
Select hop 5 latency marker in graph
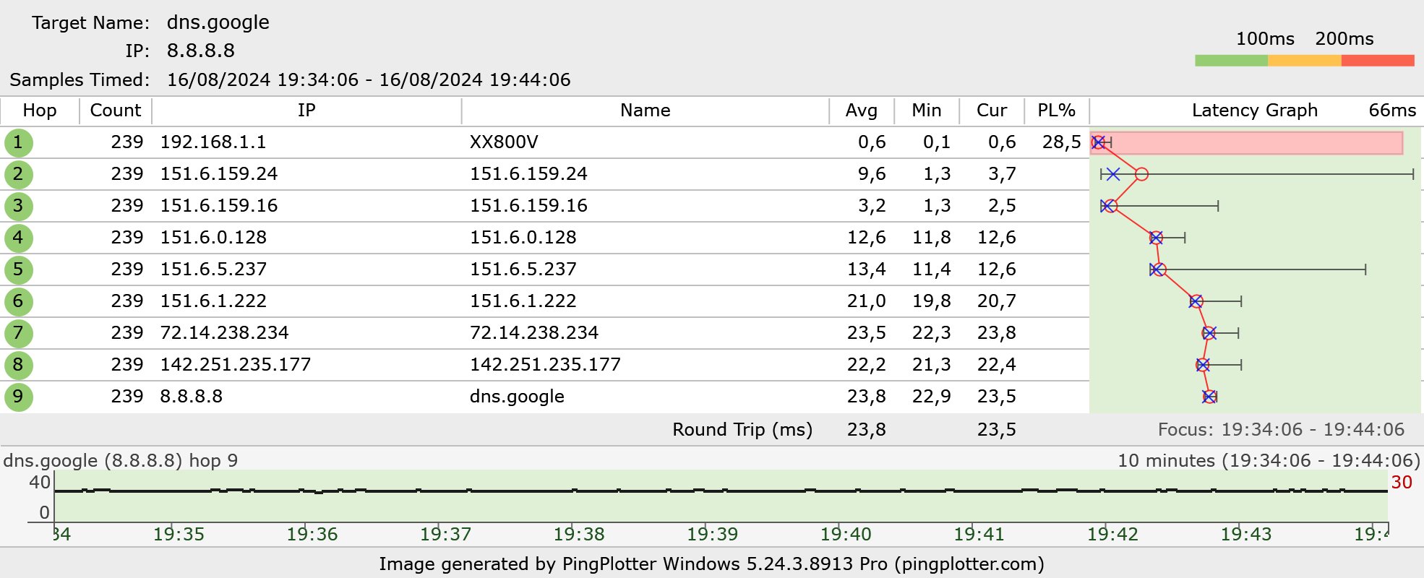point(1159,269)
